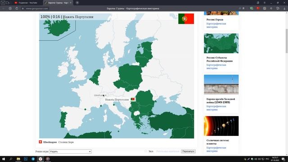
Task: Open a new browser tab
Action: pos(77,3)
